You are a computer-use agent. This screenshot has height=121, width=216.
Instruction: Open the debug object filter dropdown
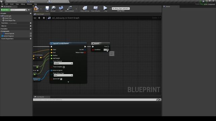pyautogui.click(x=121, y=8)
